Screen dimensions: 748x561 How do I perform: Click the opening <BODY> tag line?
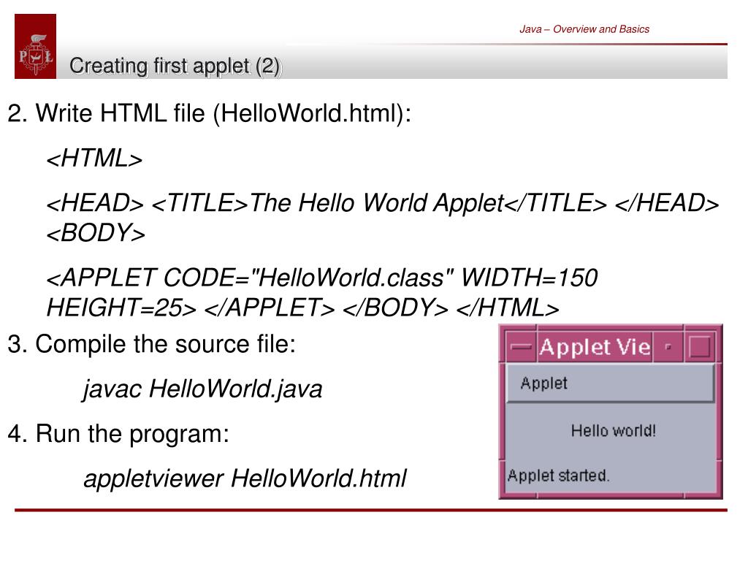point(96,234)
